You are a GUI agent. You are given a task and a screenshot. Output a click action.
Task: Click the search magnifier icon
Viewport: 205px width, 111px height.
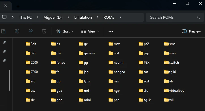click(198, 17)
